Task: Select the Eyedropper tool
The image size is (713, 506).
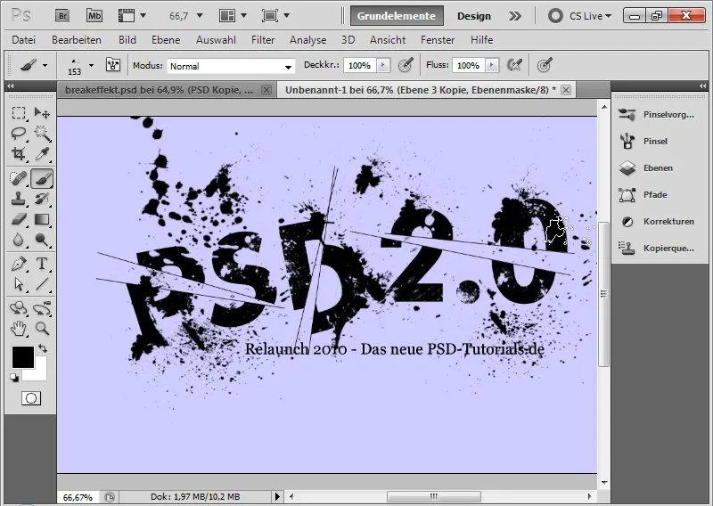Action: point(42,153)
